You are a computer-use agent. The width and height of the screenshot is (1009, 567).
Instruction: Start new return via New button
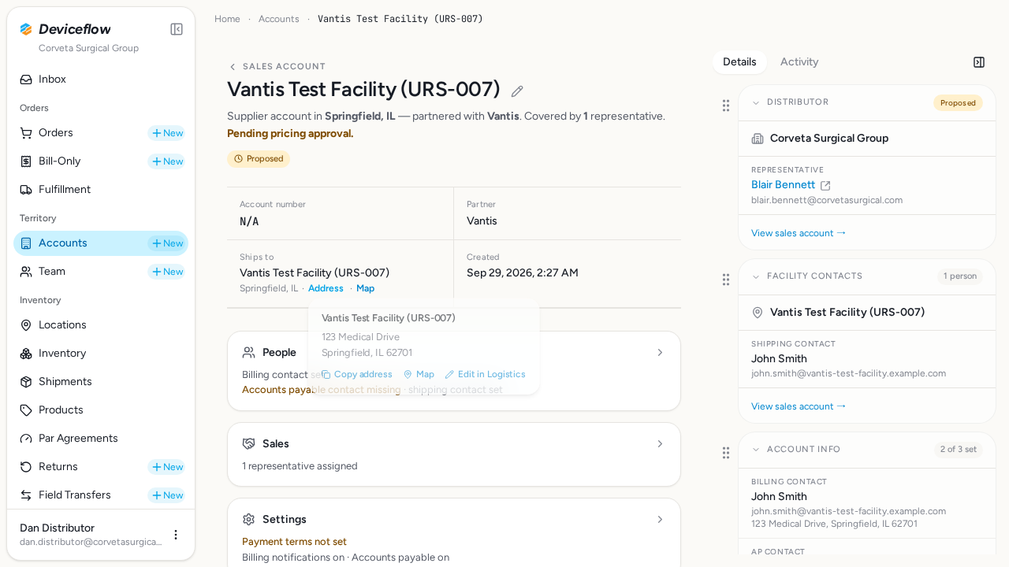167,467
